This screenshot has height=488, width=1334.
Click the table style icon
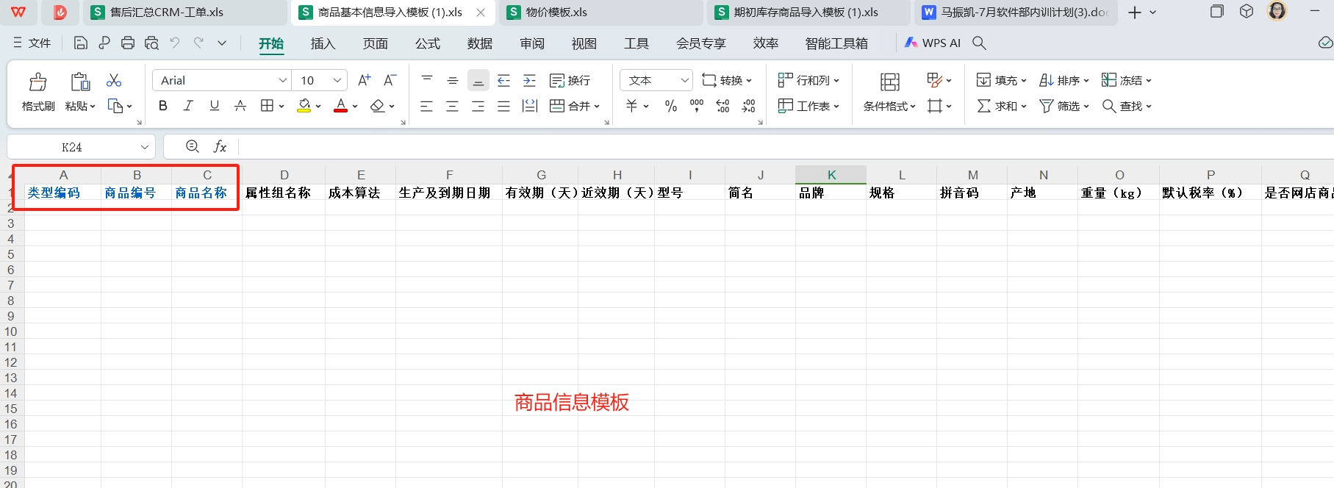click(x=934, y=79)
